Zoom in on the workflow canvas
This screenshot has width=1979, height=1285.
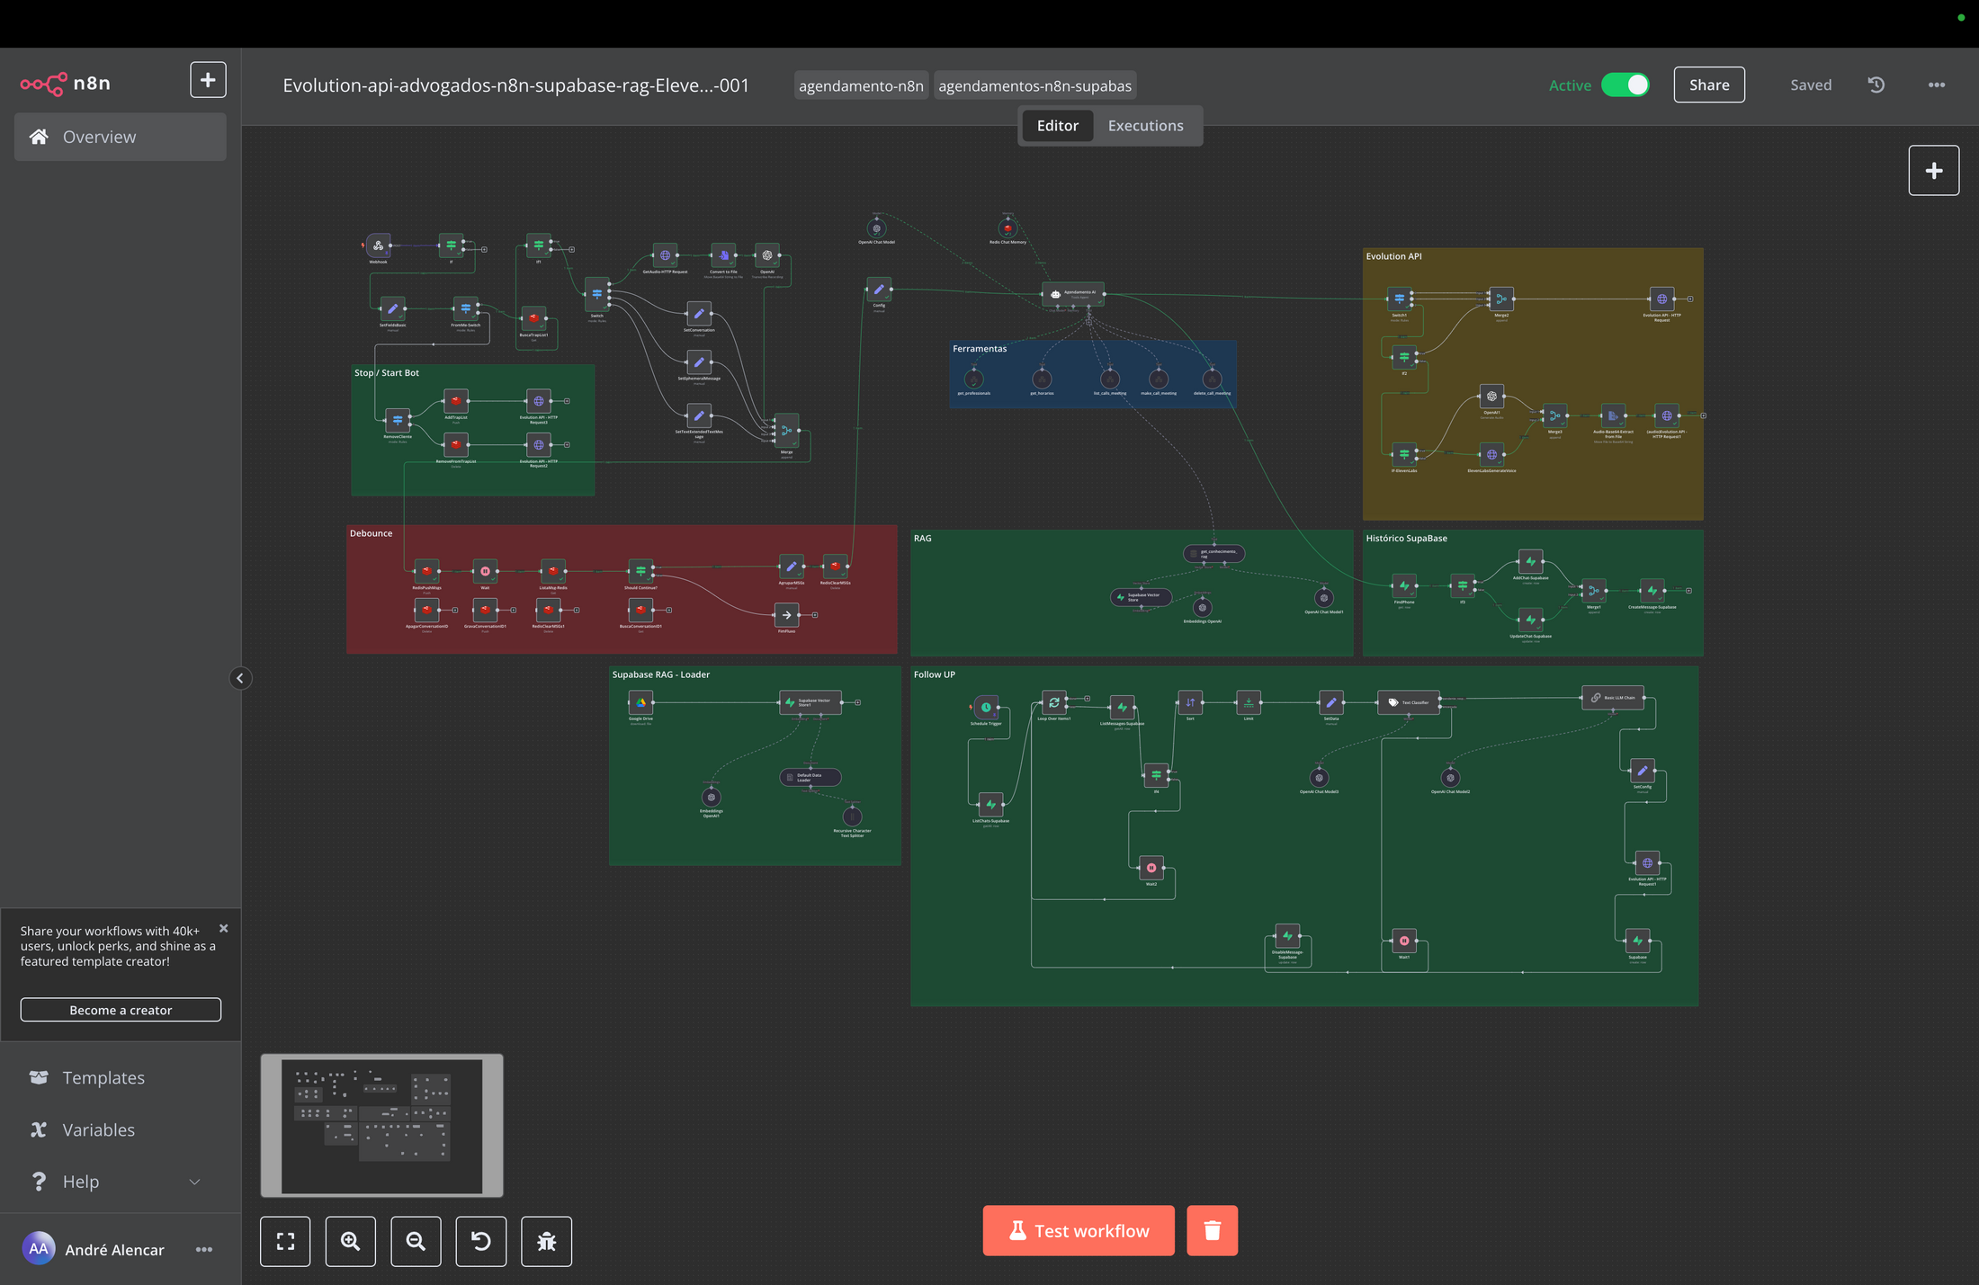point(350,1242)
